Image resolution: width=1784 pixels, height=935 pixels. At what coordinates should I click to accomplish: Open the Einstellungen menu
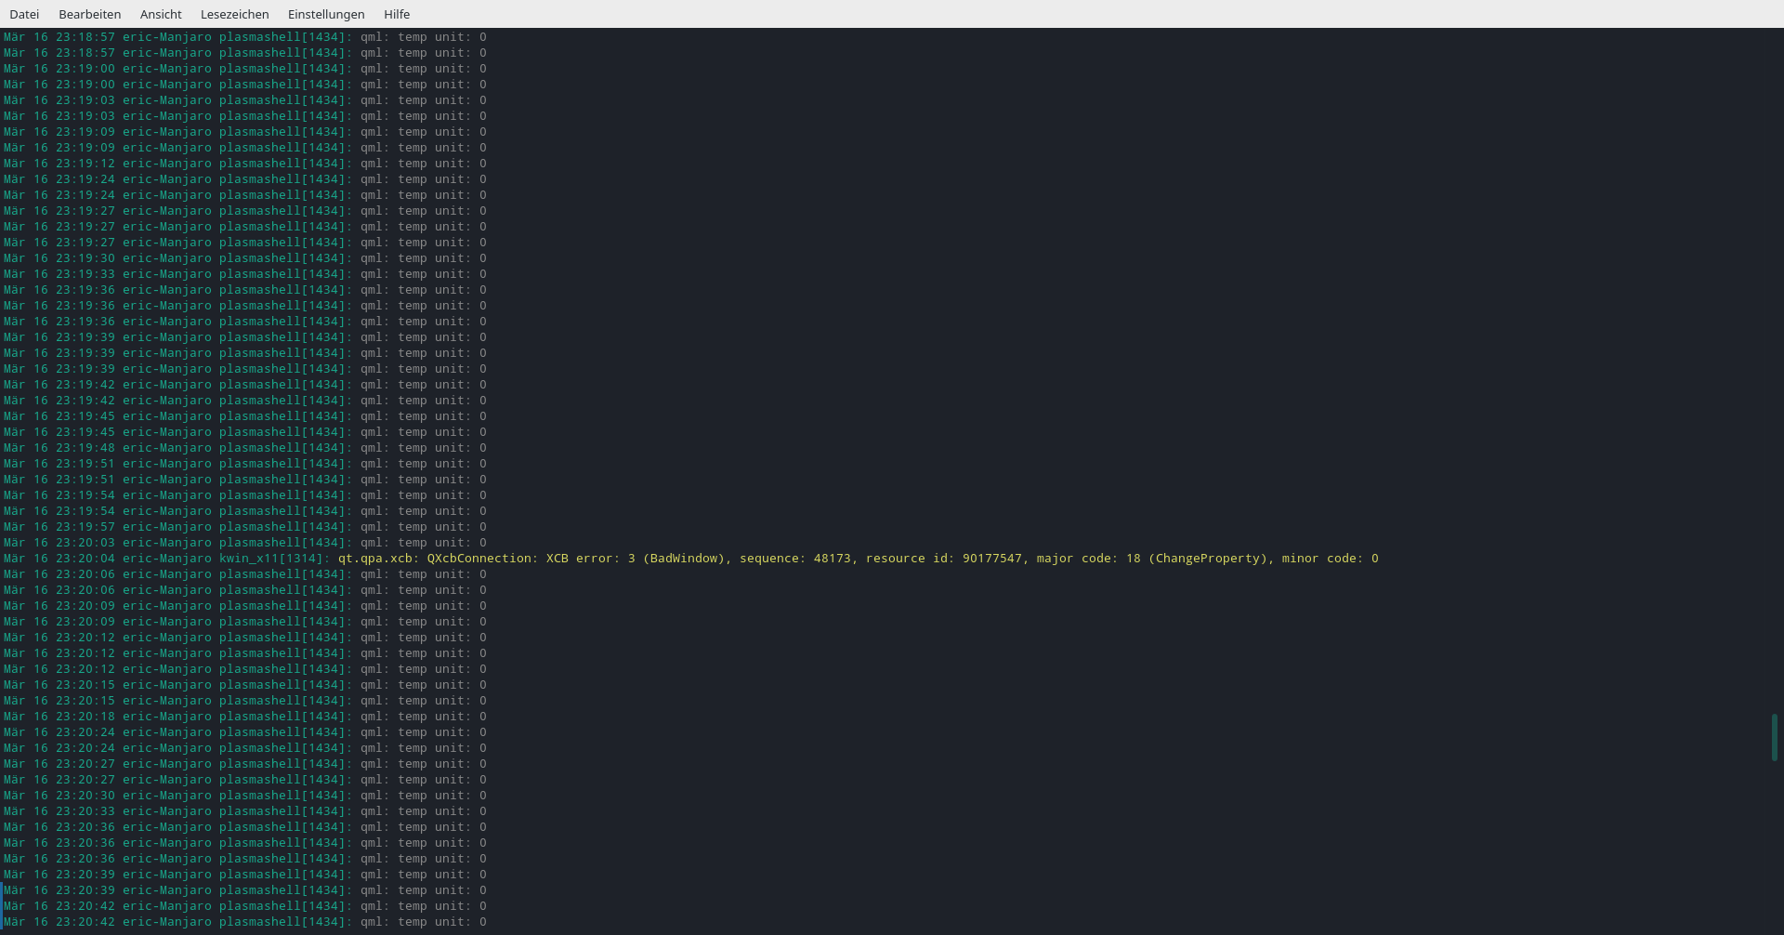click(x=326, y=14)
